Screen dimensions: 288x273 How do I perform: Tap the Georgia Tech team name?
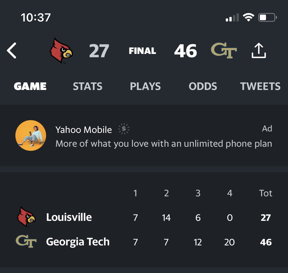coord(78,242)
